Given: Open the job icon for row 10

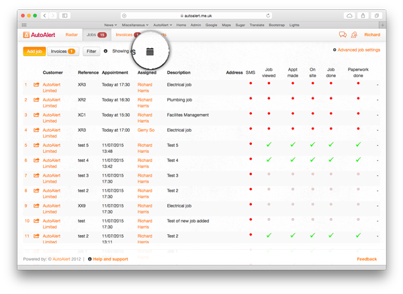Looking at the screenshot, I should pos(36,221).
